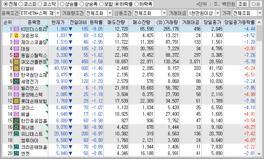This screenshot has height=159, width=264.
Task: Click the 신 badge next to 한진중공업홀
Action: pos(16,121)
